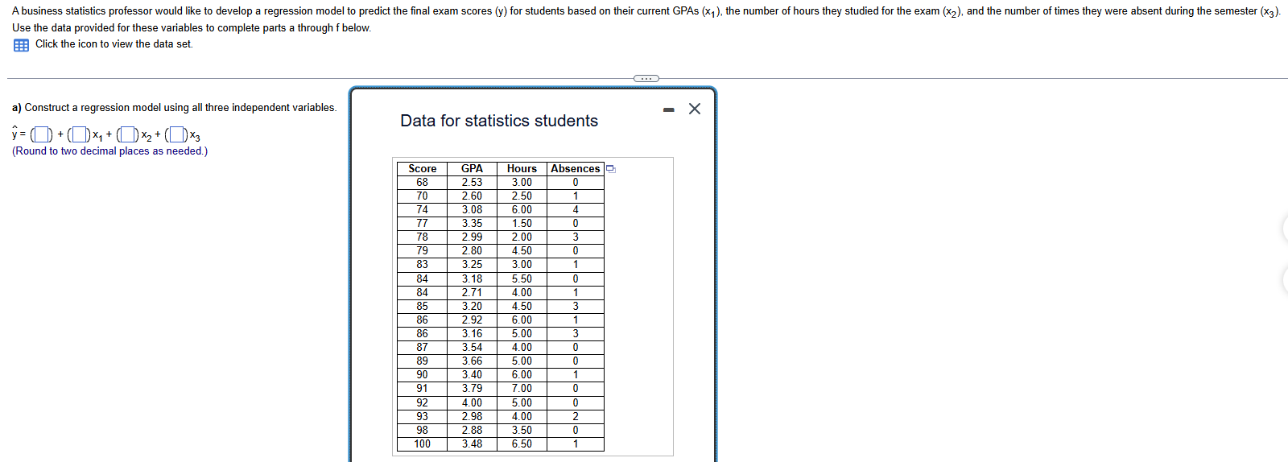This screenshot has height=462, width=1288.
Task: Click the Hours cell with value 3.50
Action: pos(522,431)
